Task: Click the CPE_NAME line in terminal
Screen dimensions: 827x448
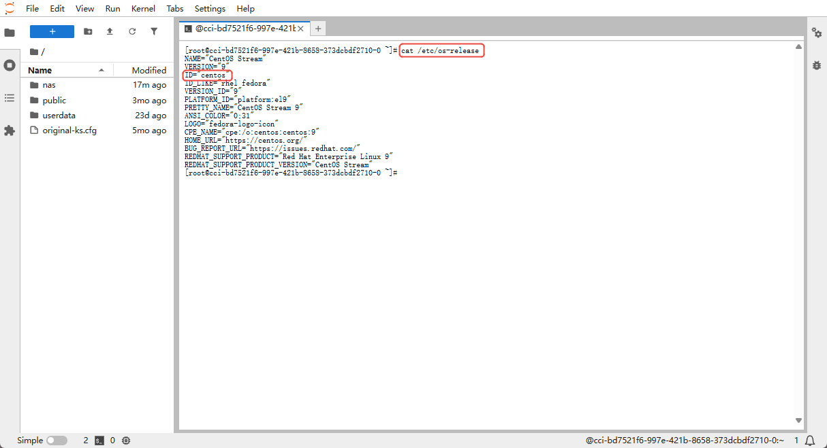Action: coord(252,132)
